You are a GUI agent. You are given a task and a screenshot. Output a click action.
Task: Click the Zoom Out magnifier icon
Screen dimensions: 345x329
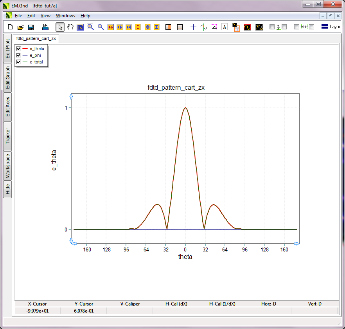pos(101,27)
